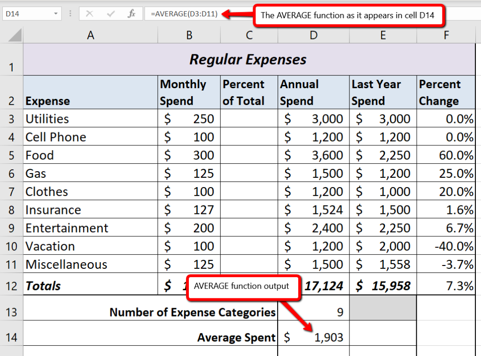The height and width of the screenshot is (356, 481).
Task: Select row 8 header
Action: pyautogui.click(x=11, y=209)
